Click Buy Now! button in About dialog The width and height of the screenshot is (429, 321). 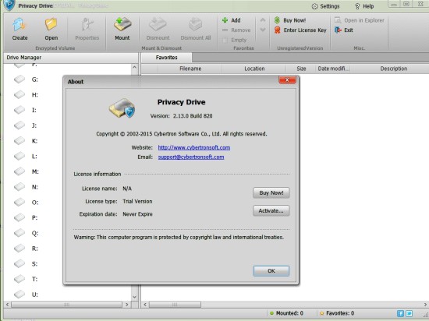point(271,193)
